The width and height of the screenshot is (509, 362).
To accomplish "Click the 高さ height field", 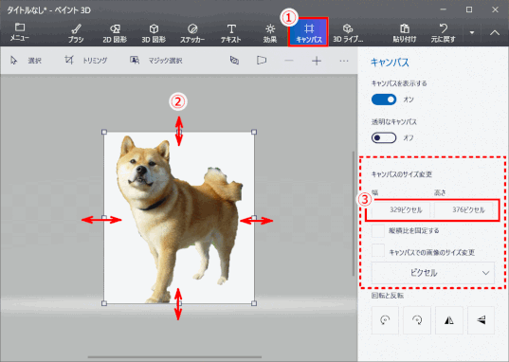I will (x=464, y=210).
